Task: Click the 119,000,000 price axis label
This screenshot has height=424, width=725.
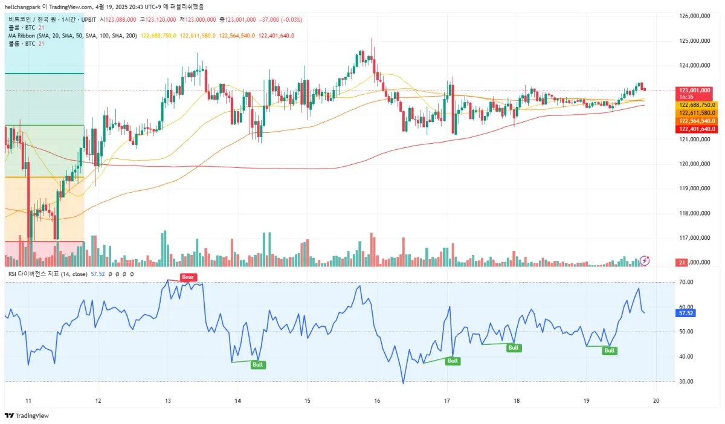Action: [694, 188]
